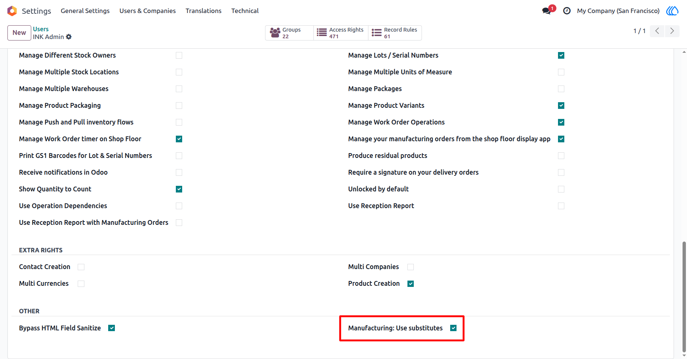Disable Product Creation checkbox
The height and width of the screenshot is (359, 687).
[x=410, y=284]
